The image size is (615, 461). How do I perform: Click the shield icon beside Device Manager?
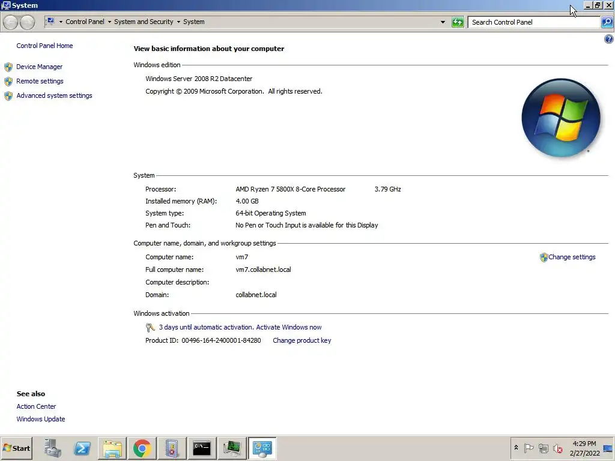[8, 67]
